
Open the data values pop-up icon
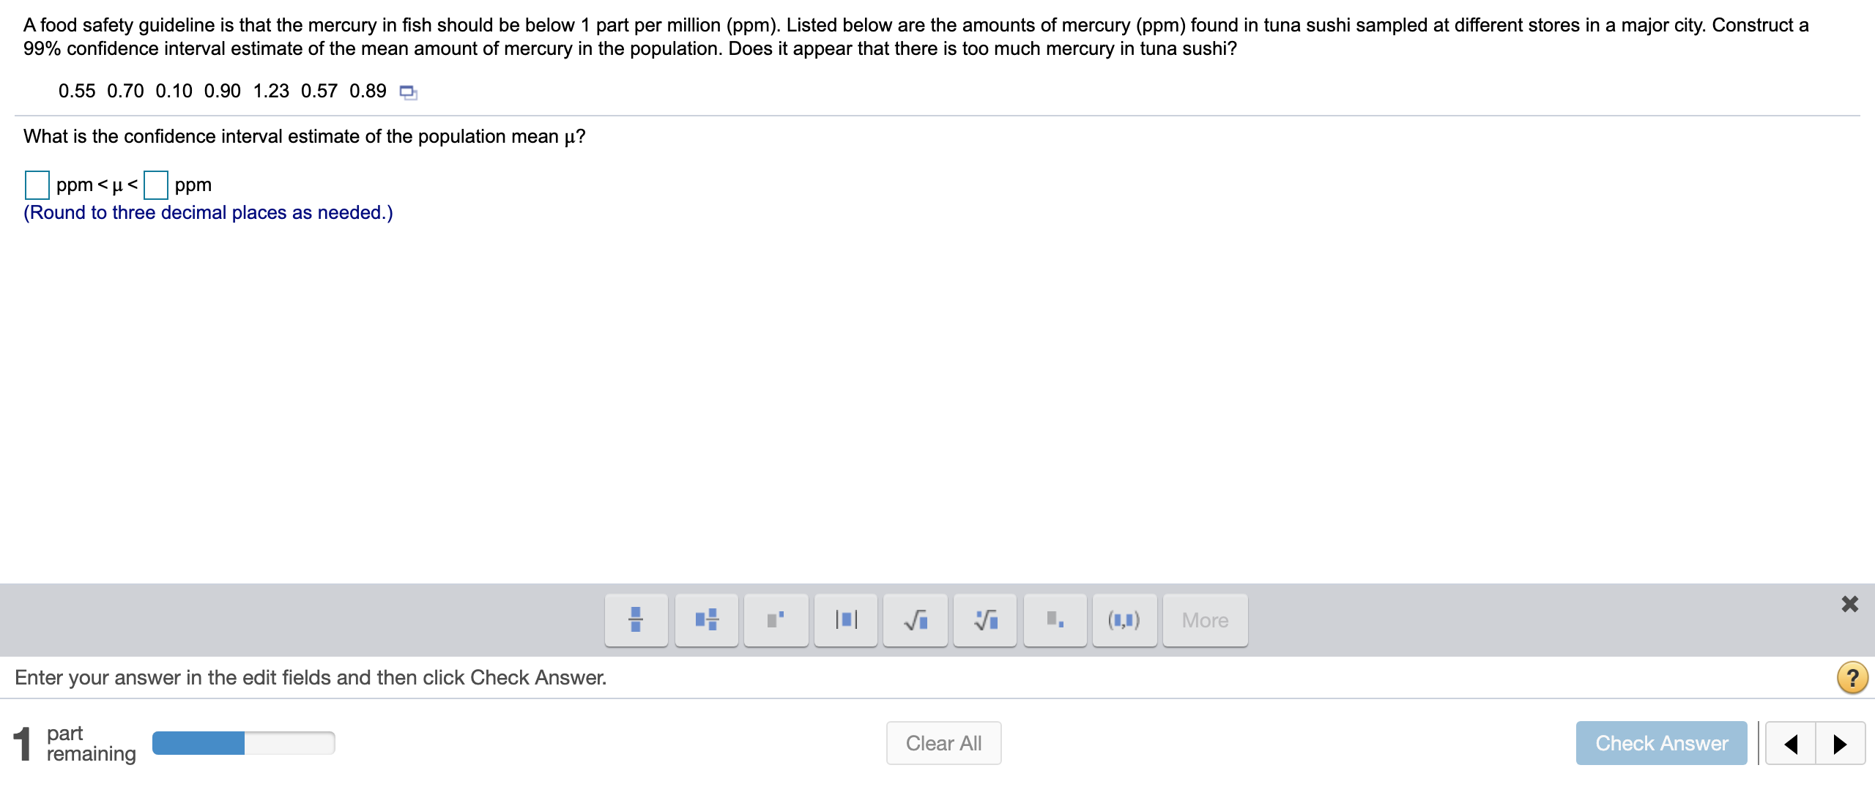tap(407, 92)
